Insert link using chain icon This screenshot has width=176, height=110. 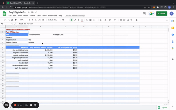pyautogui.click(x=121, y=20)
